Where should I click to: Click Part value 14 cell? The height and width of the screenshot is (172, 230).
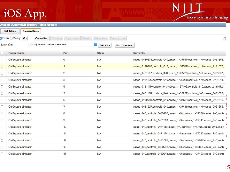tap(65, 154)
